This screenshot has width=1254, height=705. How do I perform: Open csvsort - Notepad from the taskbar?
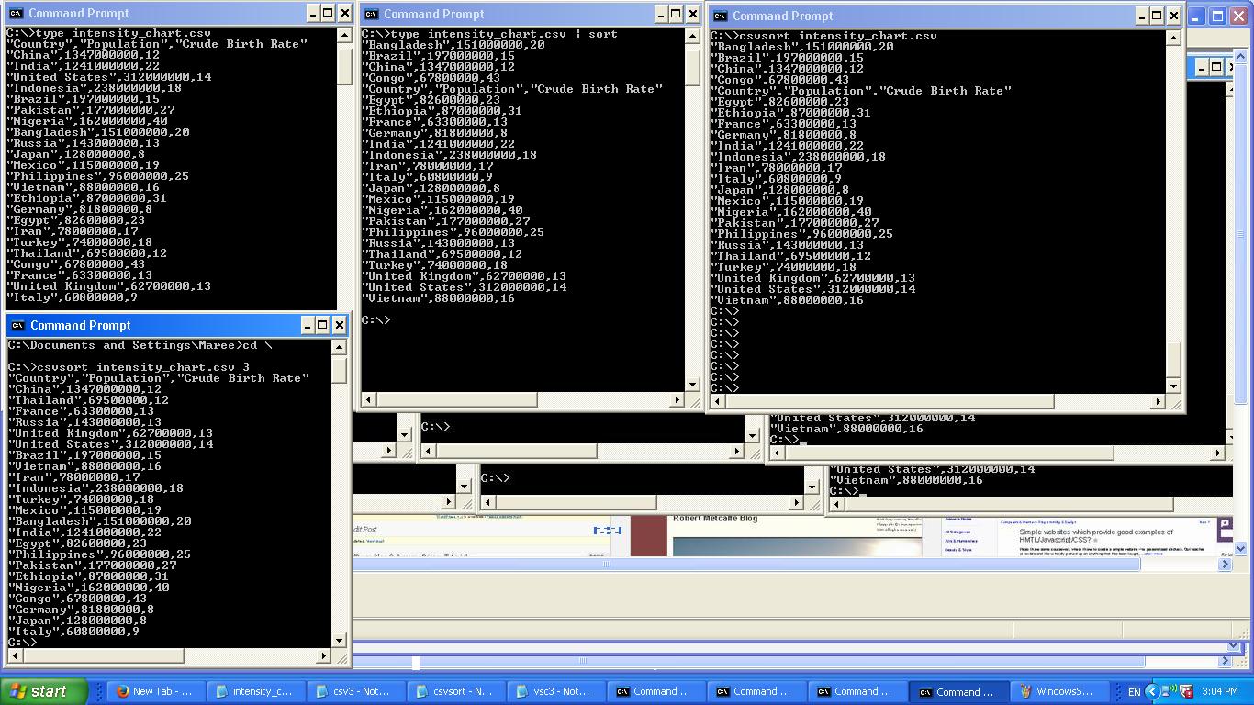[x=454, y=691]
